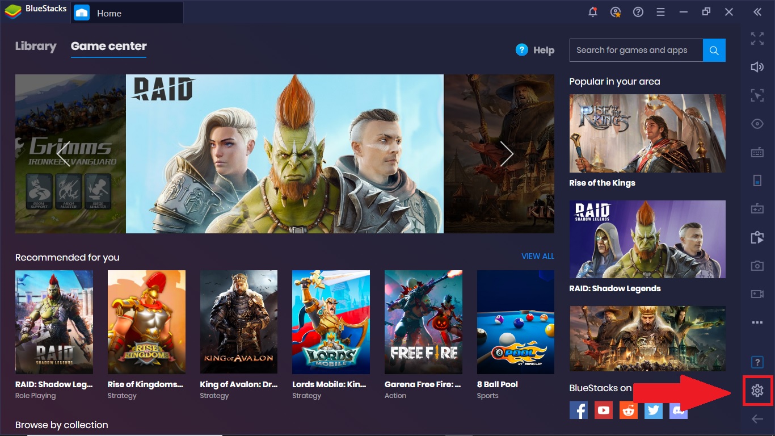Screen dimensions: 775x436
Task: Open the BlueStacks Twitter icon
Action: point(654,410)
